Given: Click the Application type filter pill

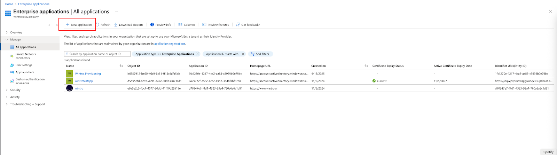Looking at the screenshot, I should point(164,54).
